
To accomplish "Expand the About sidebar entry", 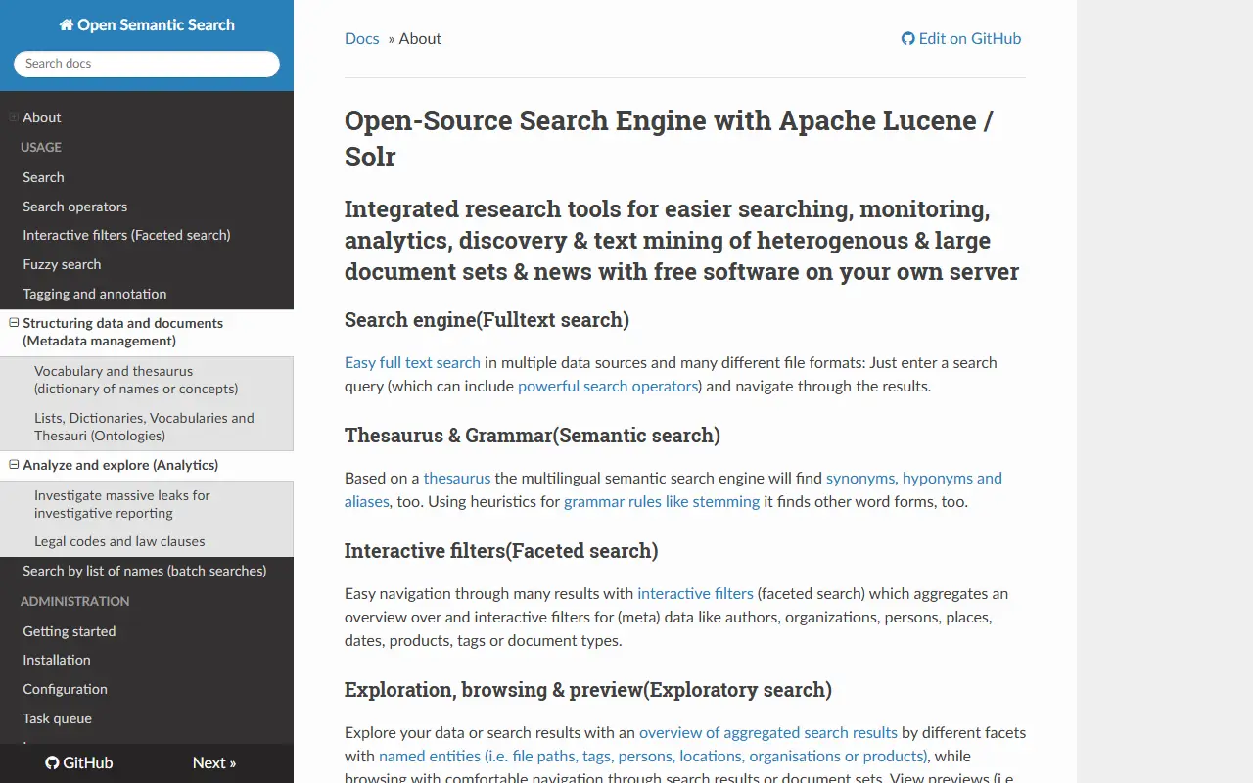I will pyautogui.click(x=14, y=117).
